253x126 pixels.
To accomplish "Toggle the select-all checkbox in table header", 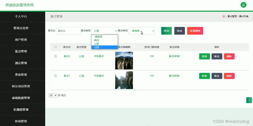I will tap(55, 47).
